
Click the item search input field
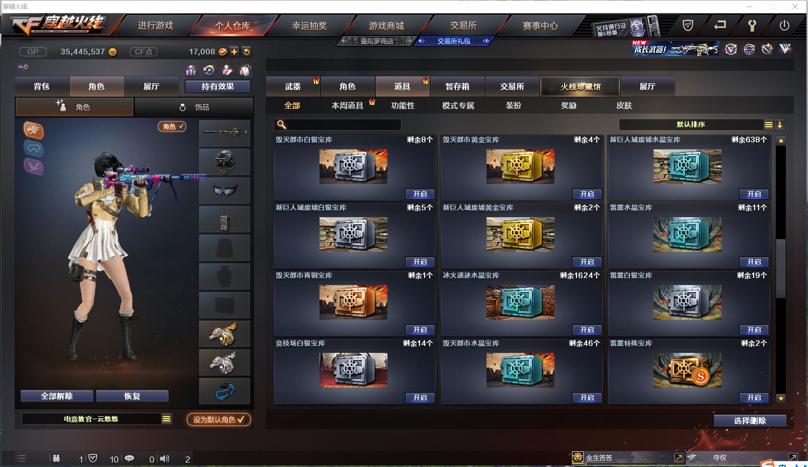tap(338, 125)
